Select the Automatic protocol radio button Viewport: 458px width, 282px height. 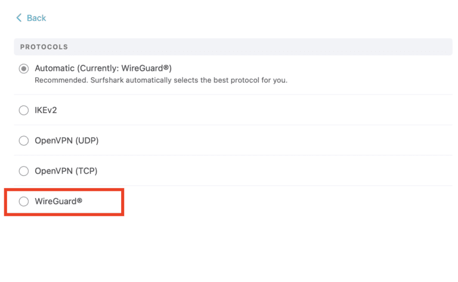click(x=24, y=68)
